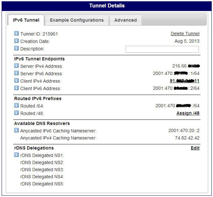Click info icon for Client IPv4 Address
The image size is (213, 197).
[x=16, y=81]
